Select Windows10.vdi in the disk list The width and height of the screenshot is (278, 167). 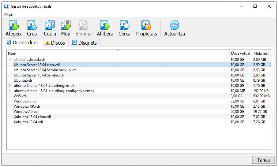pyautogui.click(x=26, y=112)
